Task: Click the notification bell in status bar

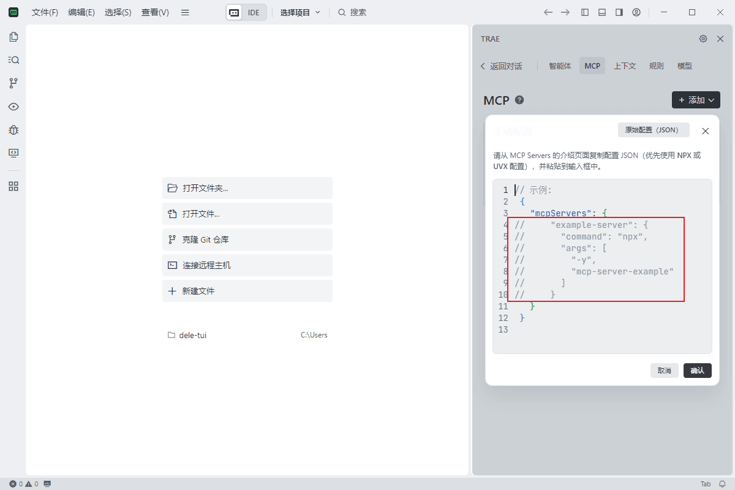Action: click(722, 484)
